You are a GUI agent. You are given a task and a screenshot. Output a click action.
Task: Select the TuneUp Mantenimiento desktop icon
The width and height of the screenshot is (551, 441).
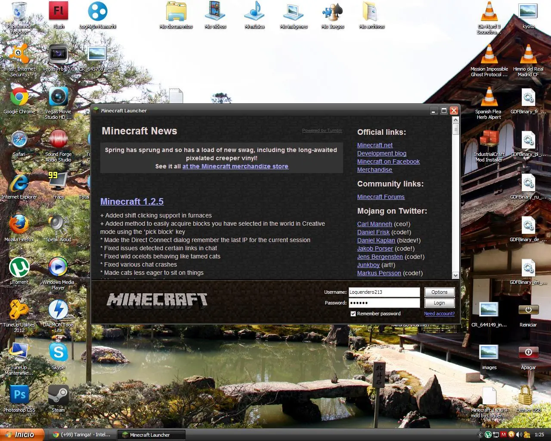click(x=19, y=359)
